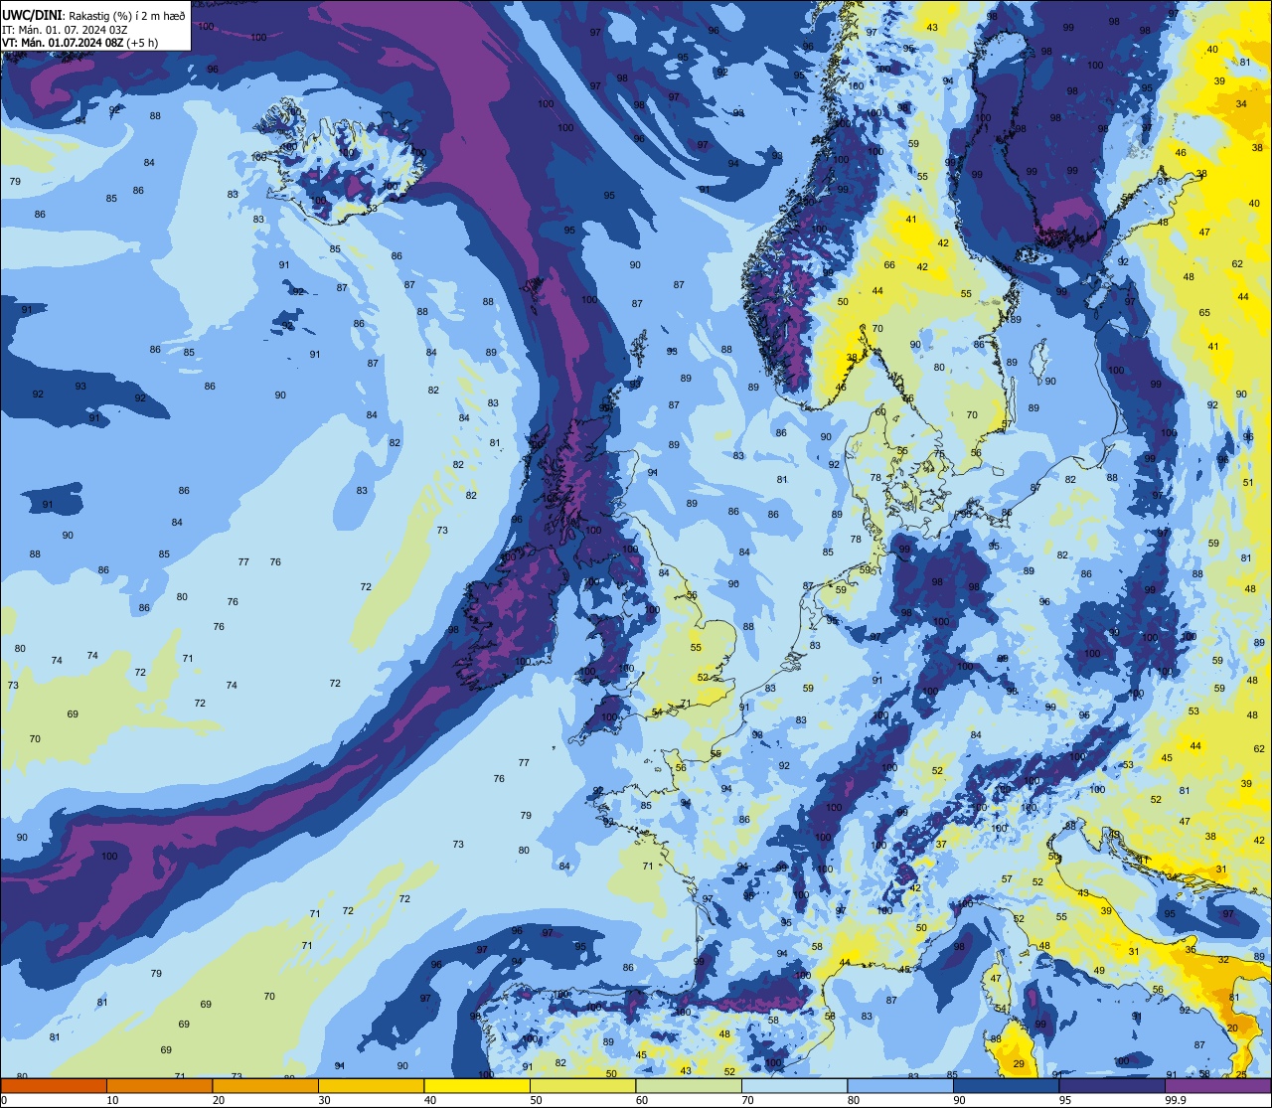The image size is (1272, 1108).
Task: Click the legend scale label 70
Action: tap(747, 1100)
